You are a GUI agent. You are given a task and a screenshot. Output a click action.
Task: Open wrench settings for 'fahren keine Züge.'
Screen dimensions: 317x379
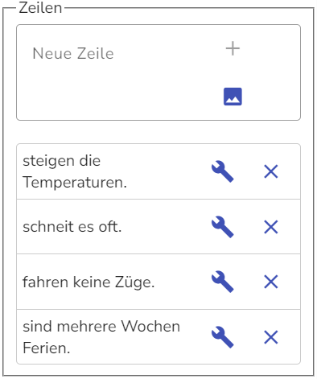point(223,282)
